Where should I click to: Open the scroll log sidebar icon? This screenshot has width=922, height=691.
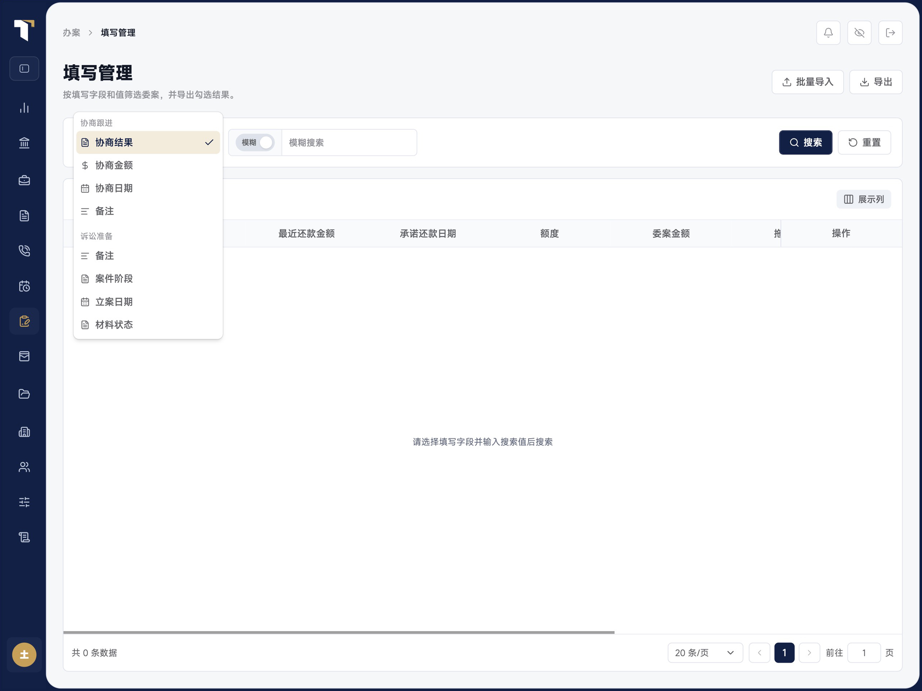[x=24, y=537]
